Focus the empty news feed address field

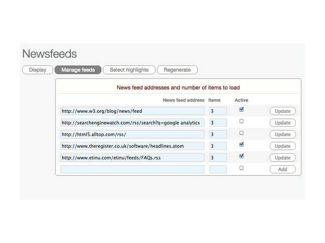pos(132,169)
